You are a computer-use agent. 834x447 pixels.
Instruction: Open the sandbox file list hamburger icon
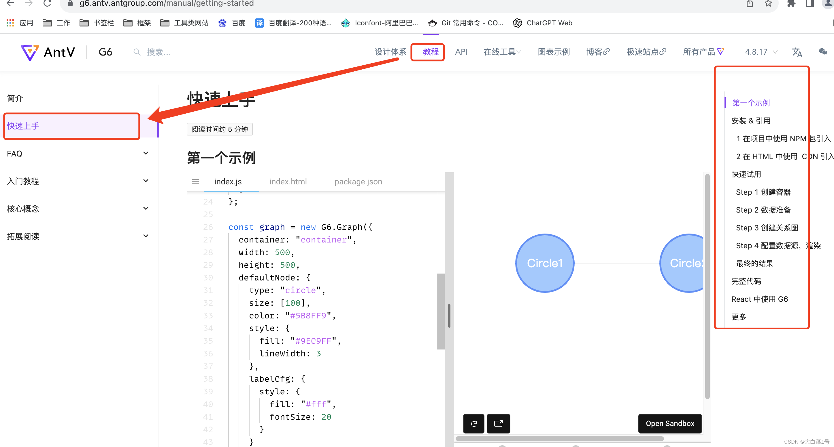click(196, 182)
